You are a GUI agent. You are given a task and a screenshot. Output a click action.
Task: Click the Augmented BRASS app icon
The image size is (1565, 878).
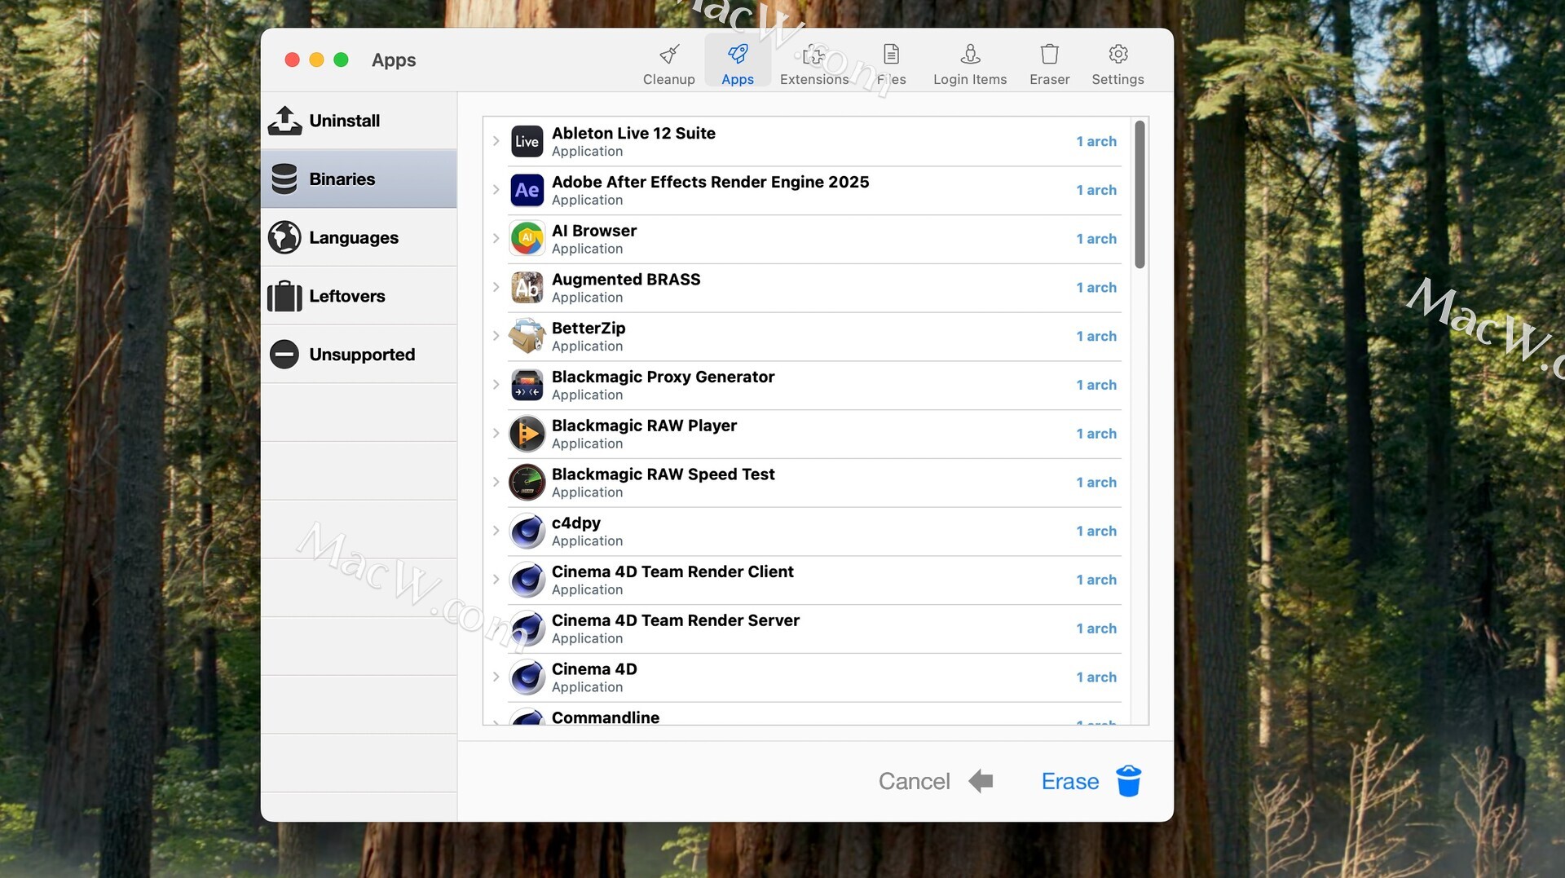point(527,288)
